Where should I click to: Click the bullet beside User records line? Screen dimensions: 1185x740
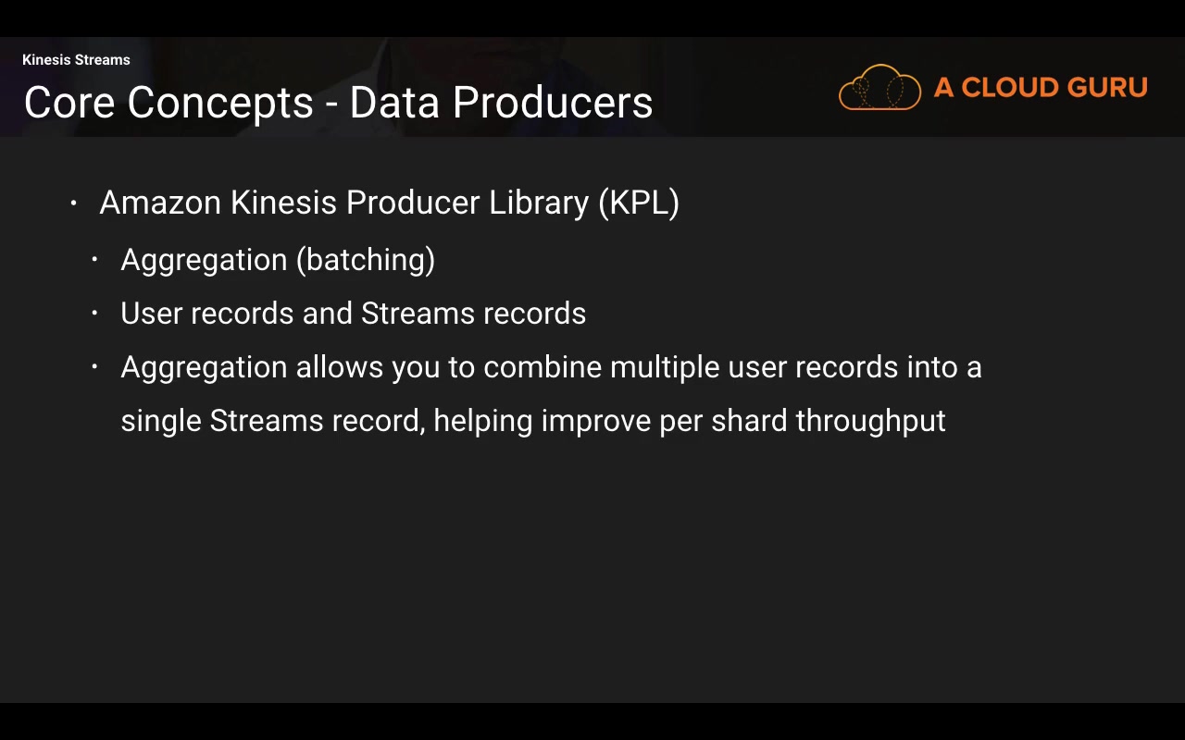[94, 314]
